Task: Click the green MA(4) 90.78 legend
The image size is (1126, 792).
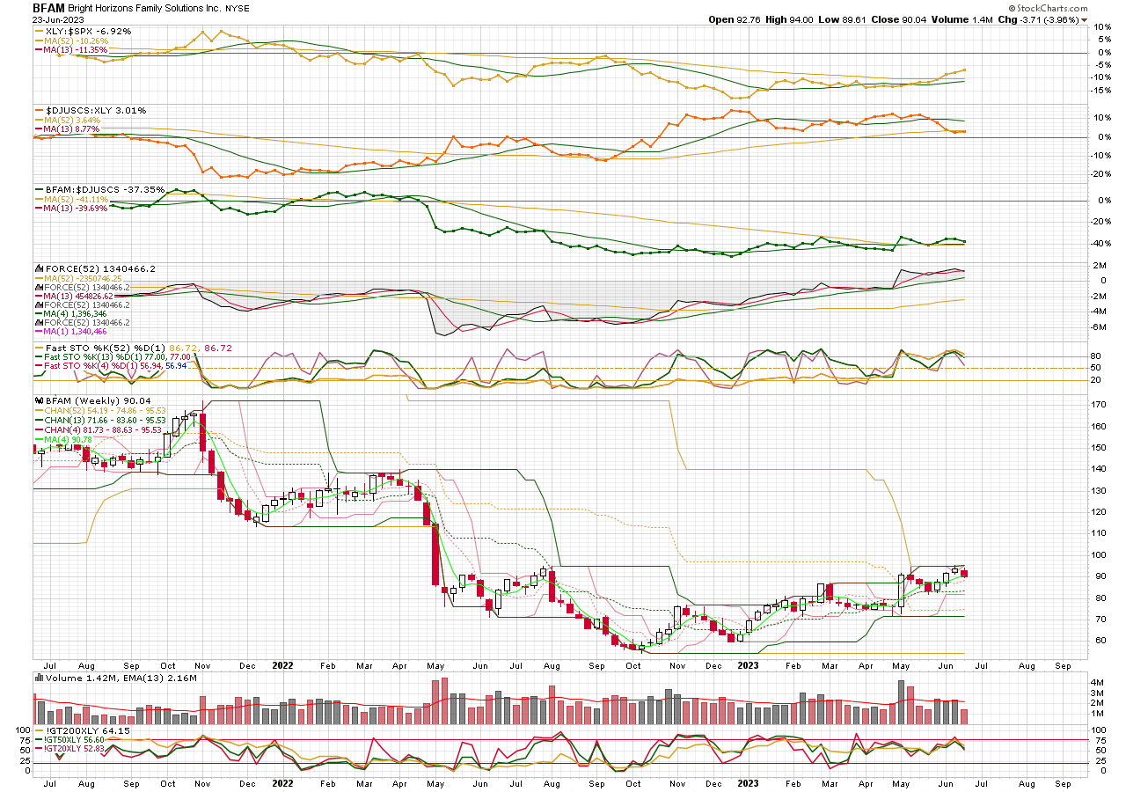Action: click(64, 439)
